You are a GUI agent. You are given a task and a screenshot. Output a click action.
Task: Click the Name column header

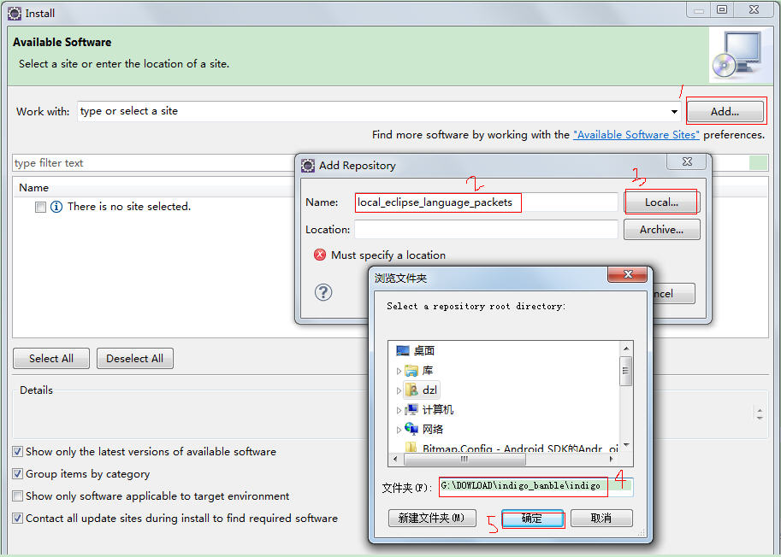(x=34, y=188)
